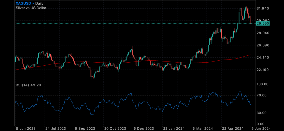This screenshot has width=284, height=131.
Task: Click the 24.140 price axis label
Action: (263, 58)
